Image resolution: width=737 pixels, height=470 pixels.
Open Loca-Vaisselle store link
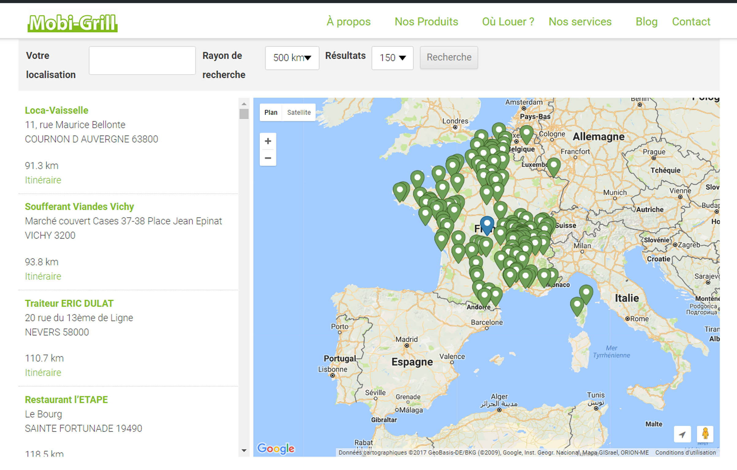57,110
